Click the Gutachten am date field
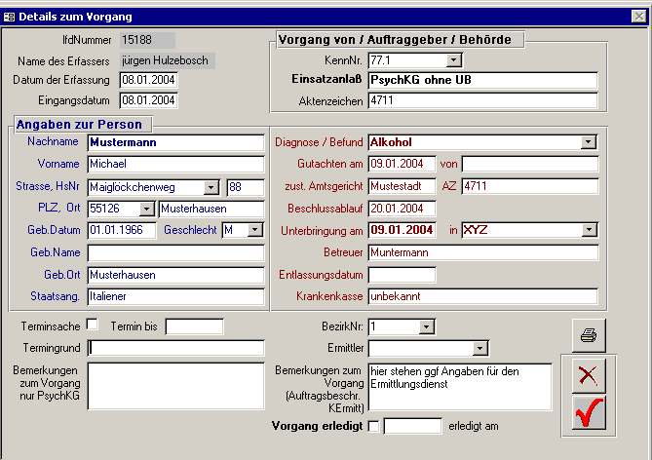The width and height of the screenshot is (652, 460). click(x=403, y=164)
